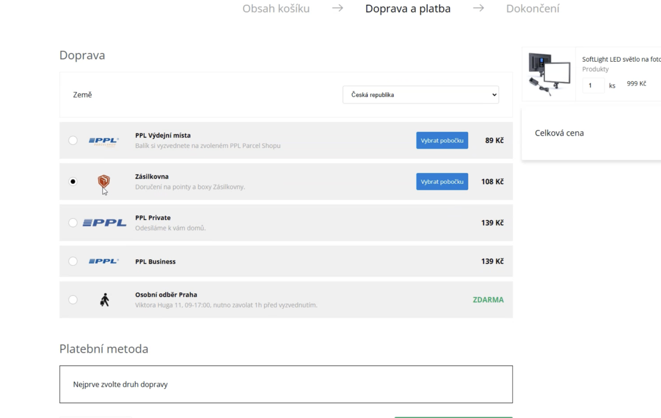Click the walking person pickup icon
This screenshot has width=661, height=418.
tap(104, 300)
